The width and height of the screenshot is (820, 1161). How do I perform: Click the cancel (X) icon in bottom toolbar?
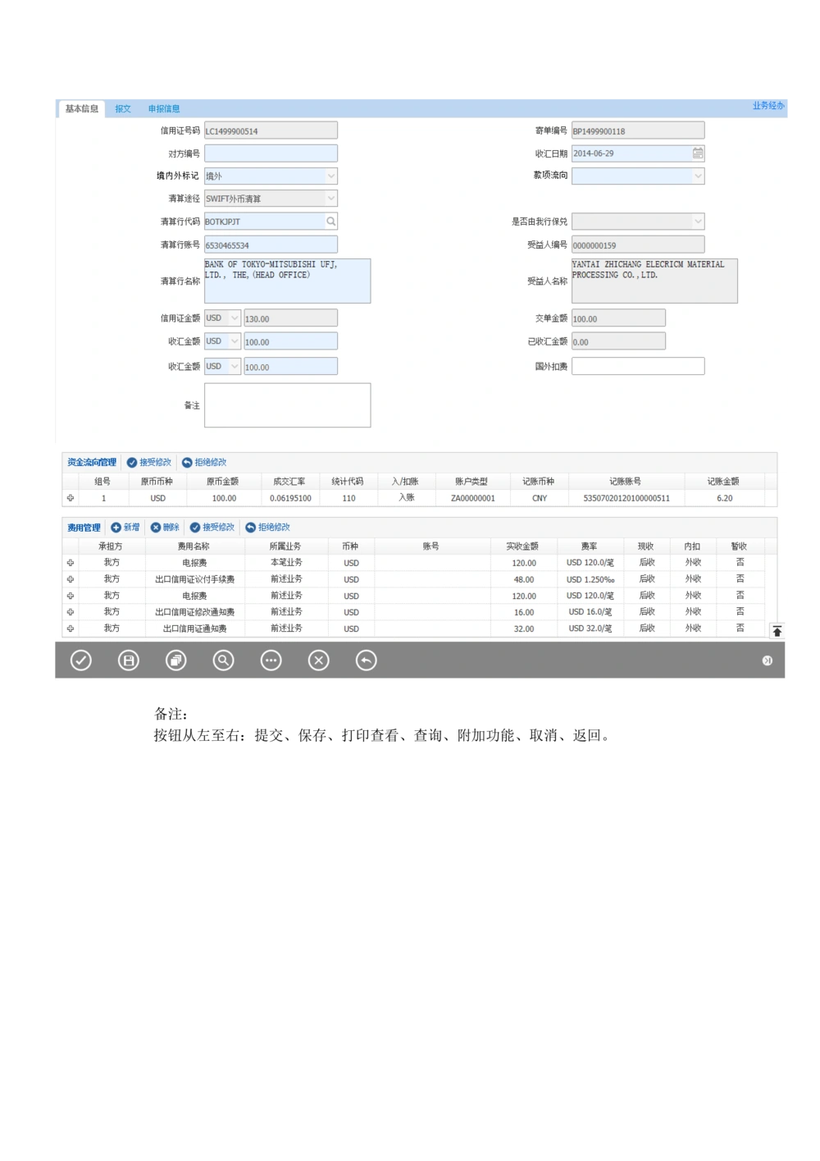(x=318, y=660)
